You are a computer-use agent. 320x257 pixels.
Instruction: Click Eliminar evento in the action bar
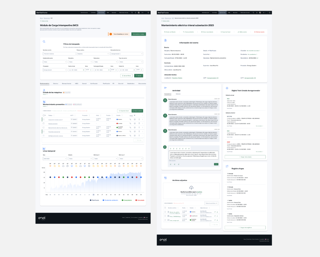click(259, 32)
